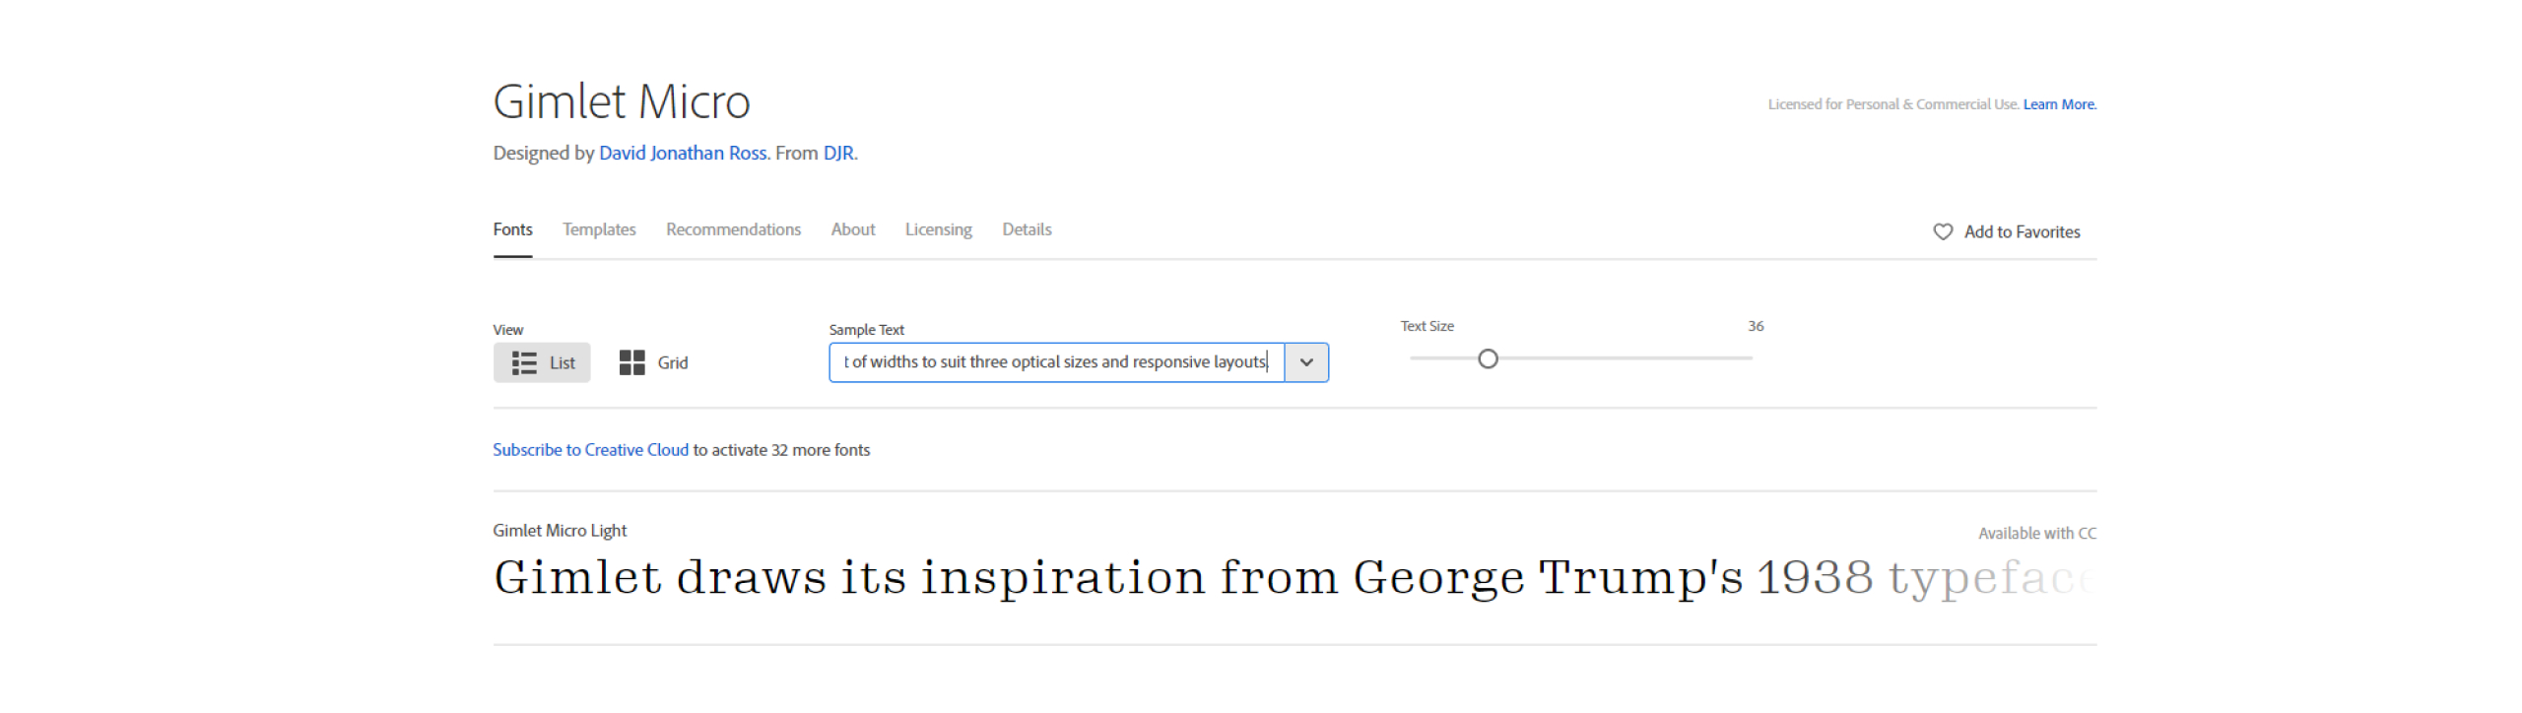The height and width of the screenshot is (713, 2522).
Task: Open David Jonathan Ross designer link
Action: (683, 153)
